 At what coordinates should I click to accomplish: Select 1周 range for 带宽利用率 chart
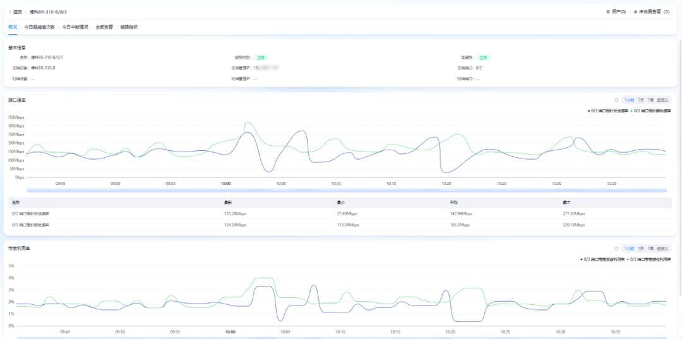click(x=650, y=249)
